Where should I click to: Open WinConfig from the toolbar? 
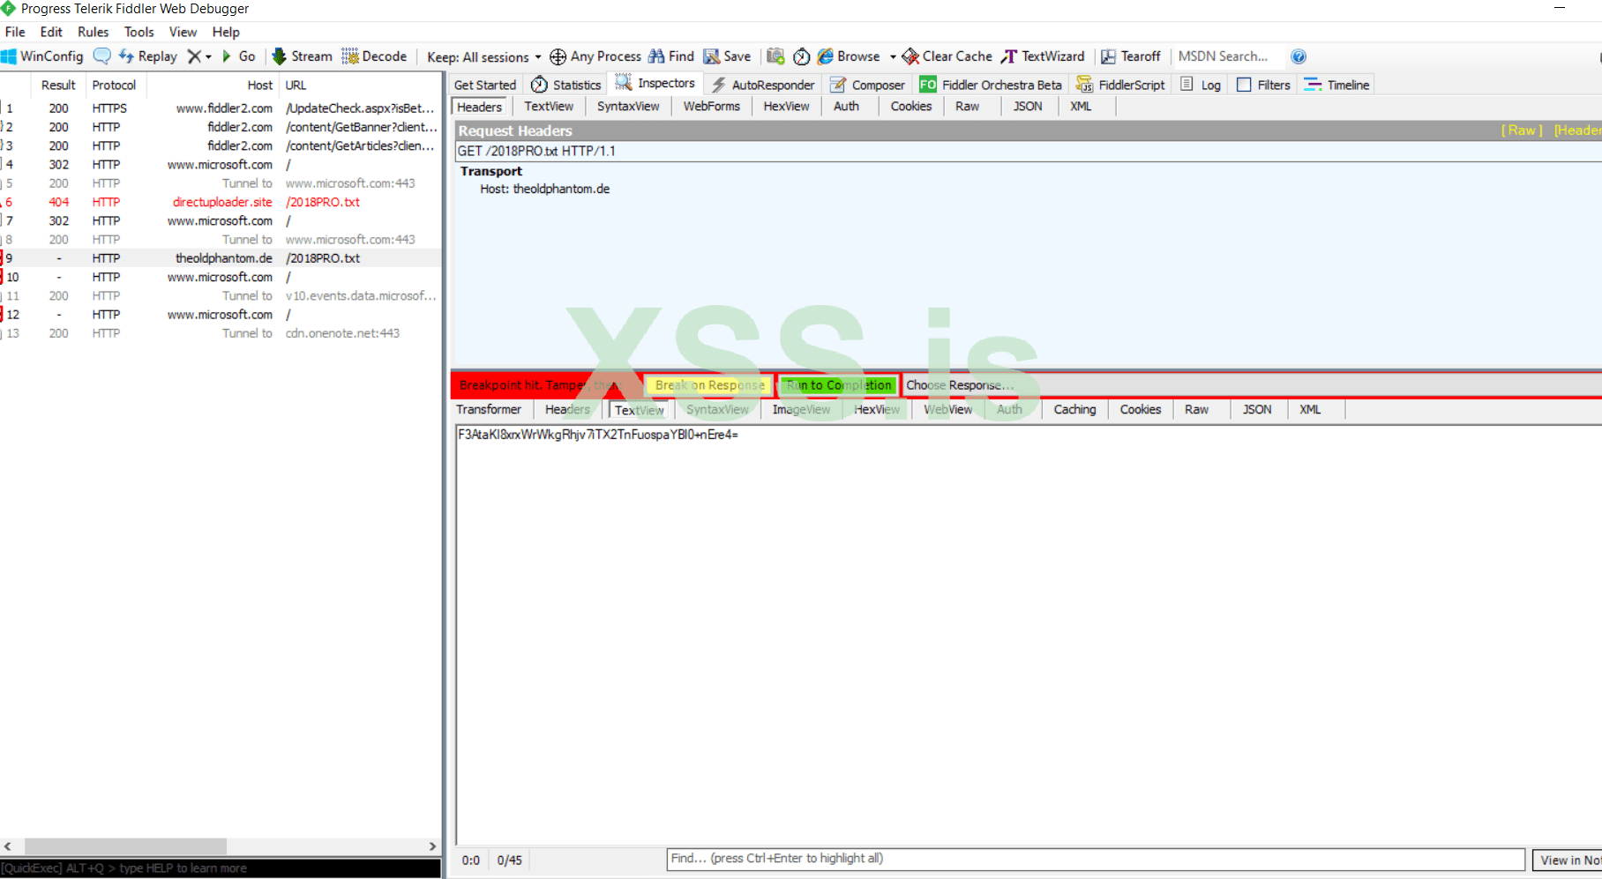pos(42,56)
